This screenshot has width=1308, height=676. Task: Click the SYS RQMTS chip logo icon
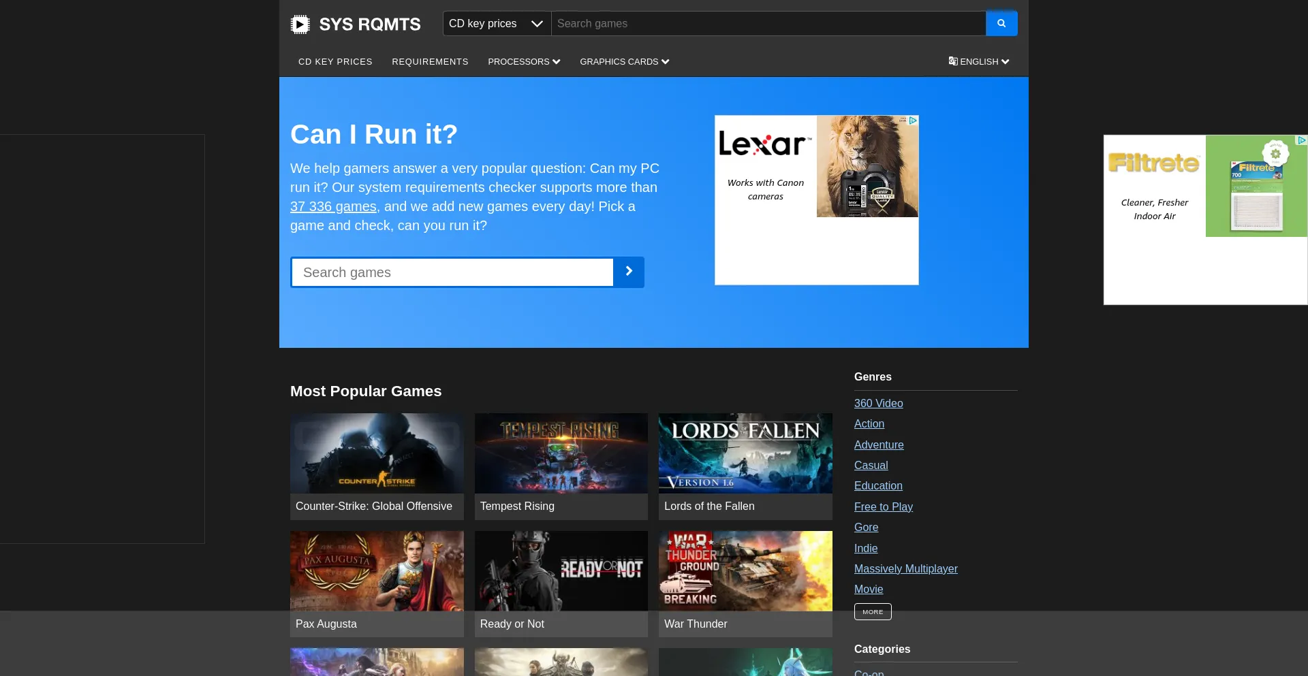coord(300,25)
